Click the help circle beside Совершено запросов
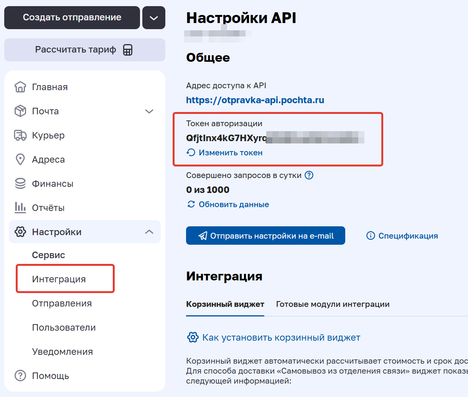 click(309, 175)
